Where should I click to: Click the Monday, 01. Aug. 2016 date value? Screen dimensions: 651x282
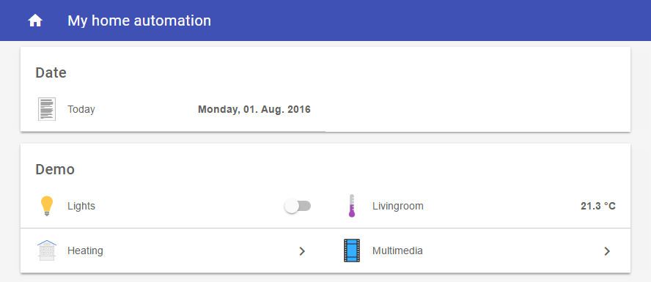click(254, 109)
